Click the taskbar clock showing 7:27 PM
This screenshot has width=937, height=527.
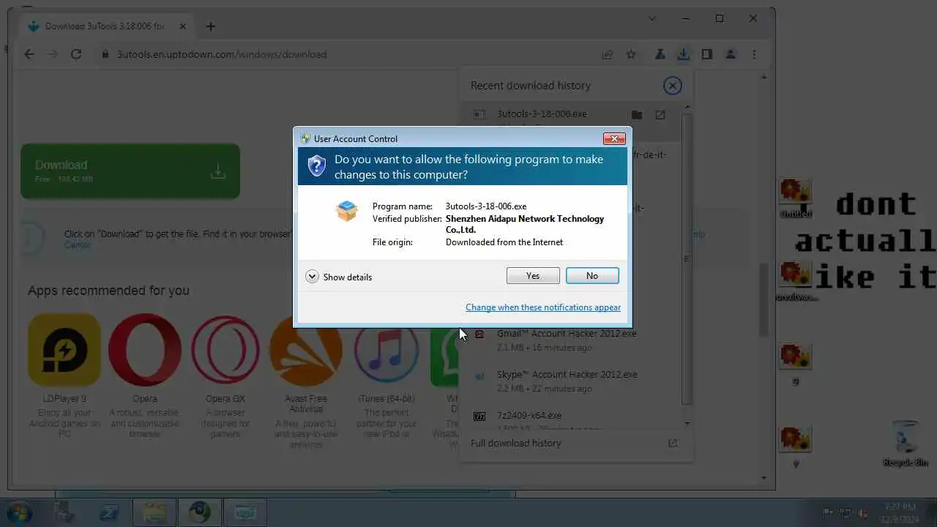(900, 512)
